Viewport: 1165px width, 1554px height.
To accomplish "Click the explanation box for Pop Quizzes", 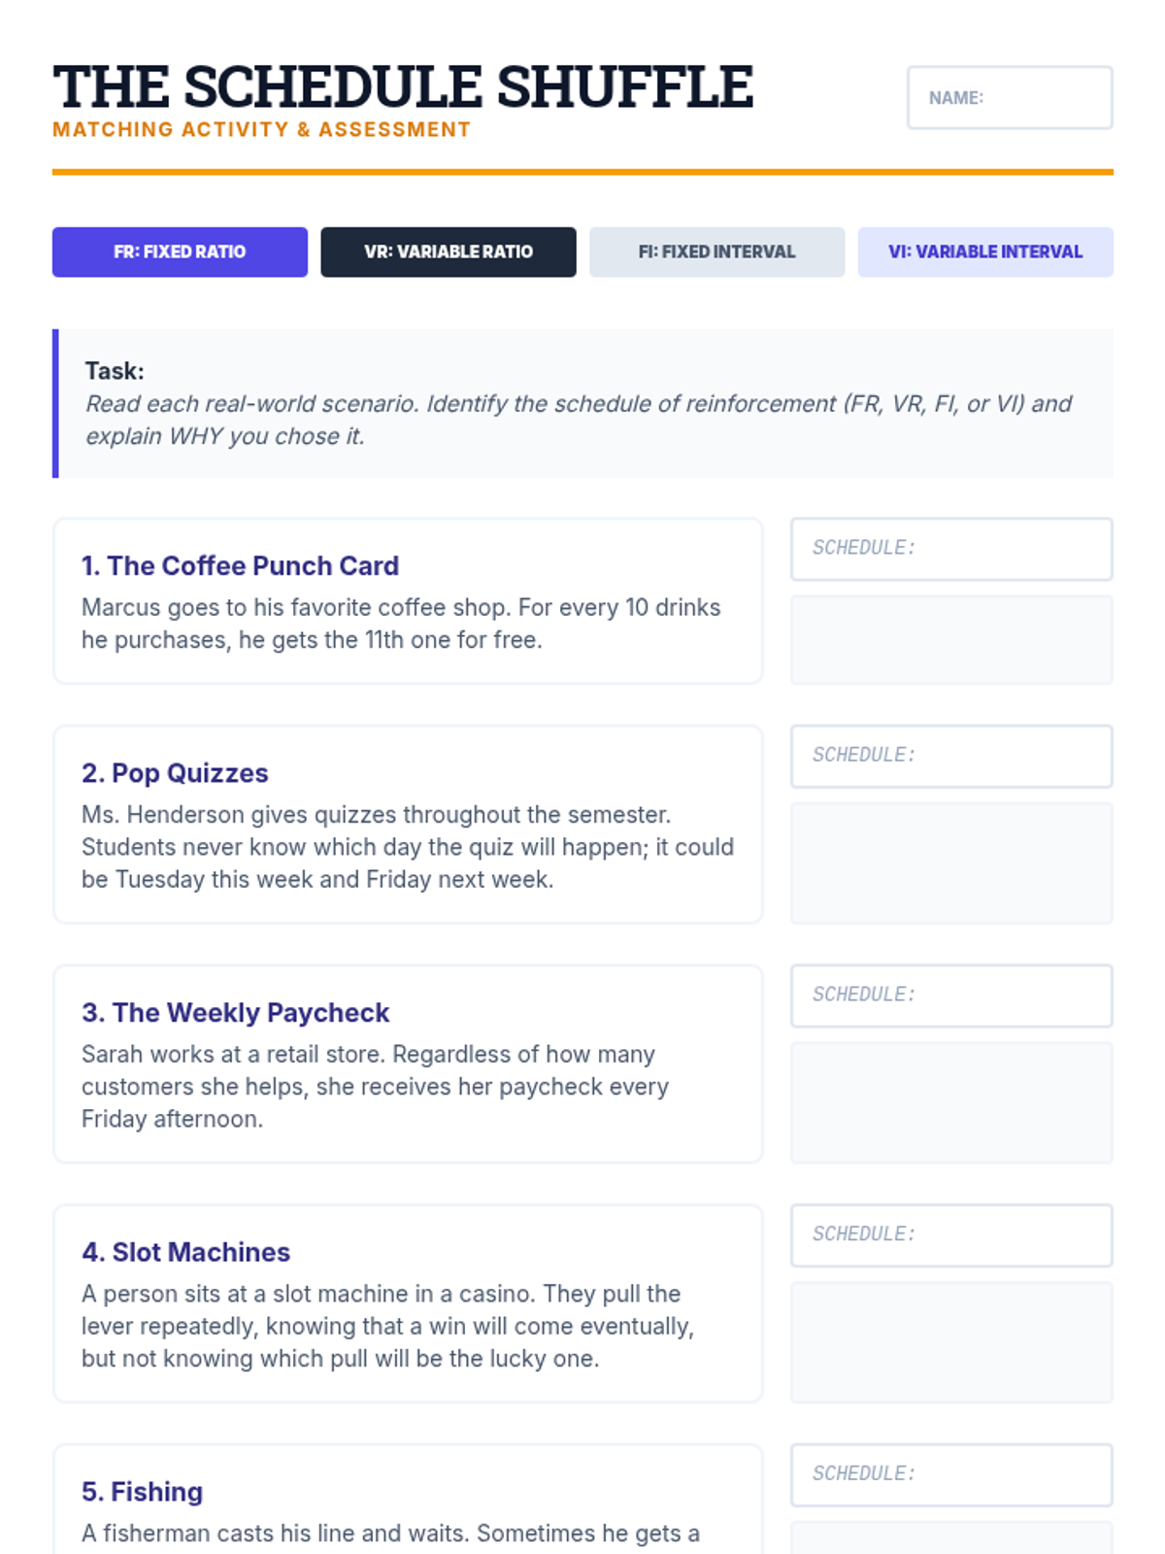I will coord(951,862).
